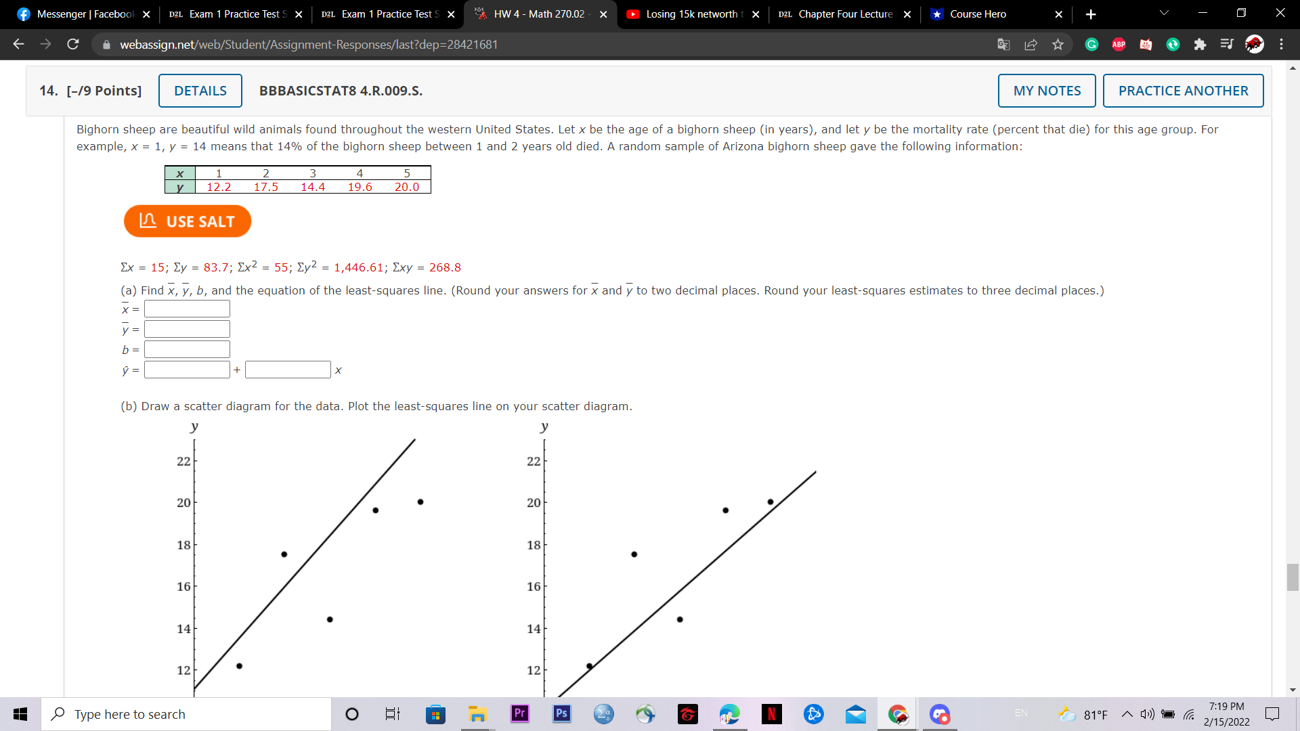Open the tab search chevron
Viewport: 1300px width, 731px height.
pos(1163,14)
